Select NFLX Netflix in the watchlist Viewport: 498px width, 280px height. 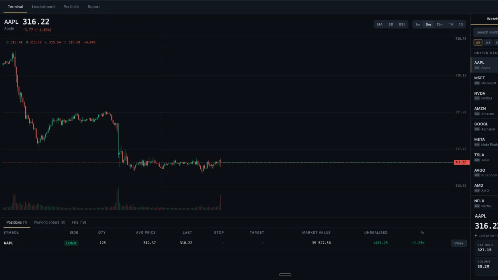click(484, 203)
